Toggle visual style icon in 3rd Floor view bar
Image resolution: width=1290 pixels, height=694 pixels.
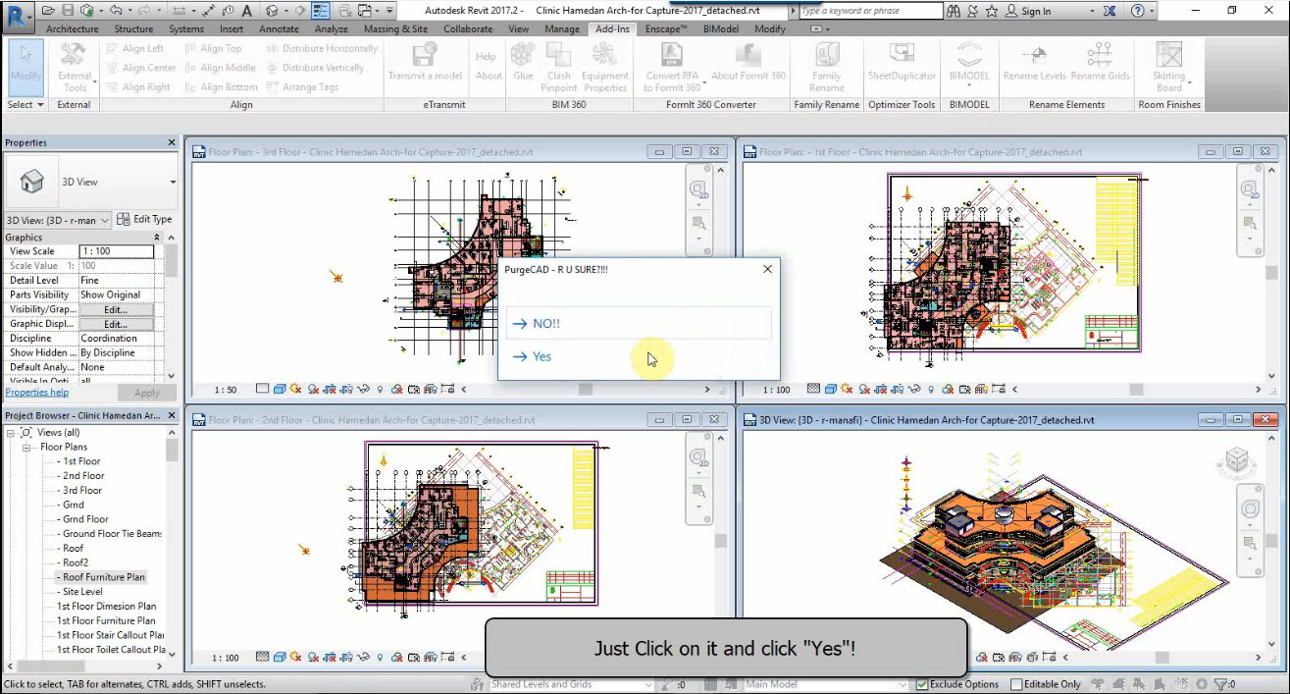click(280, 389)
